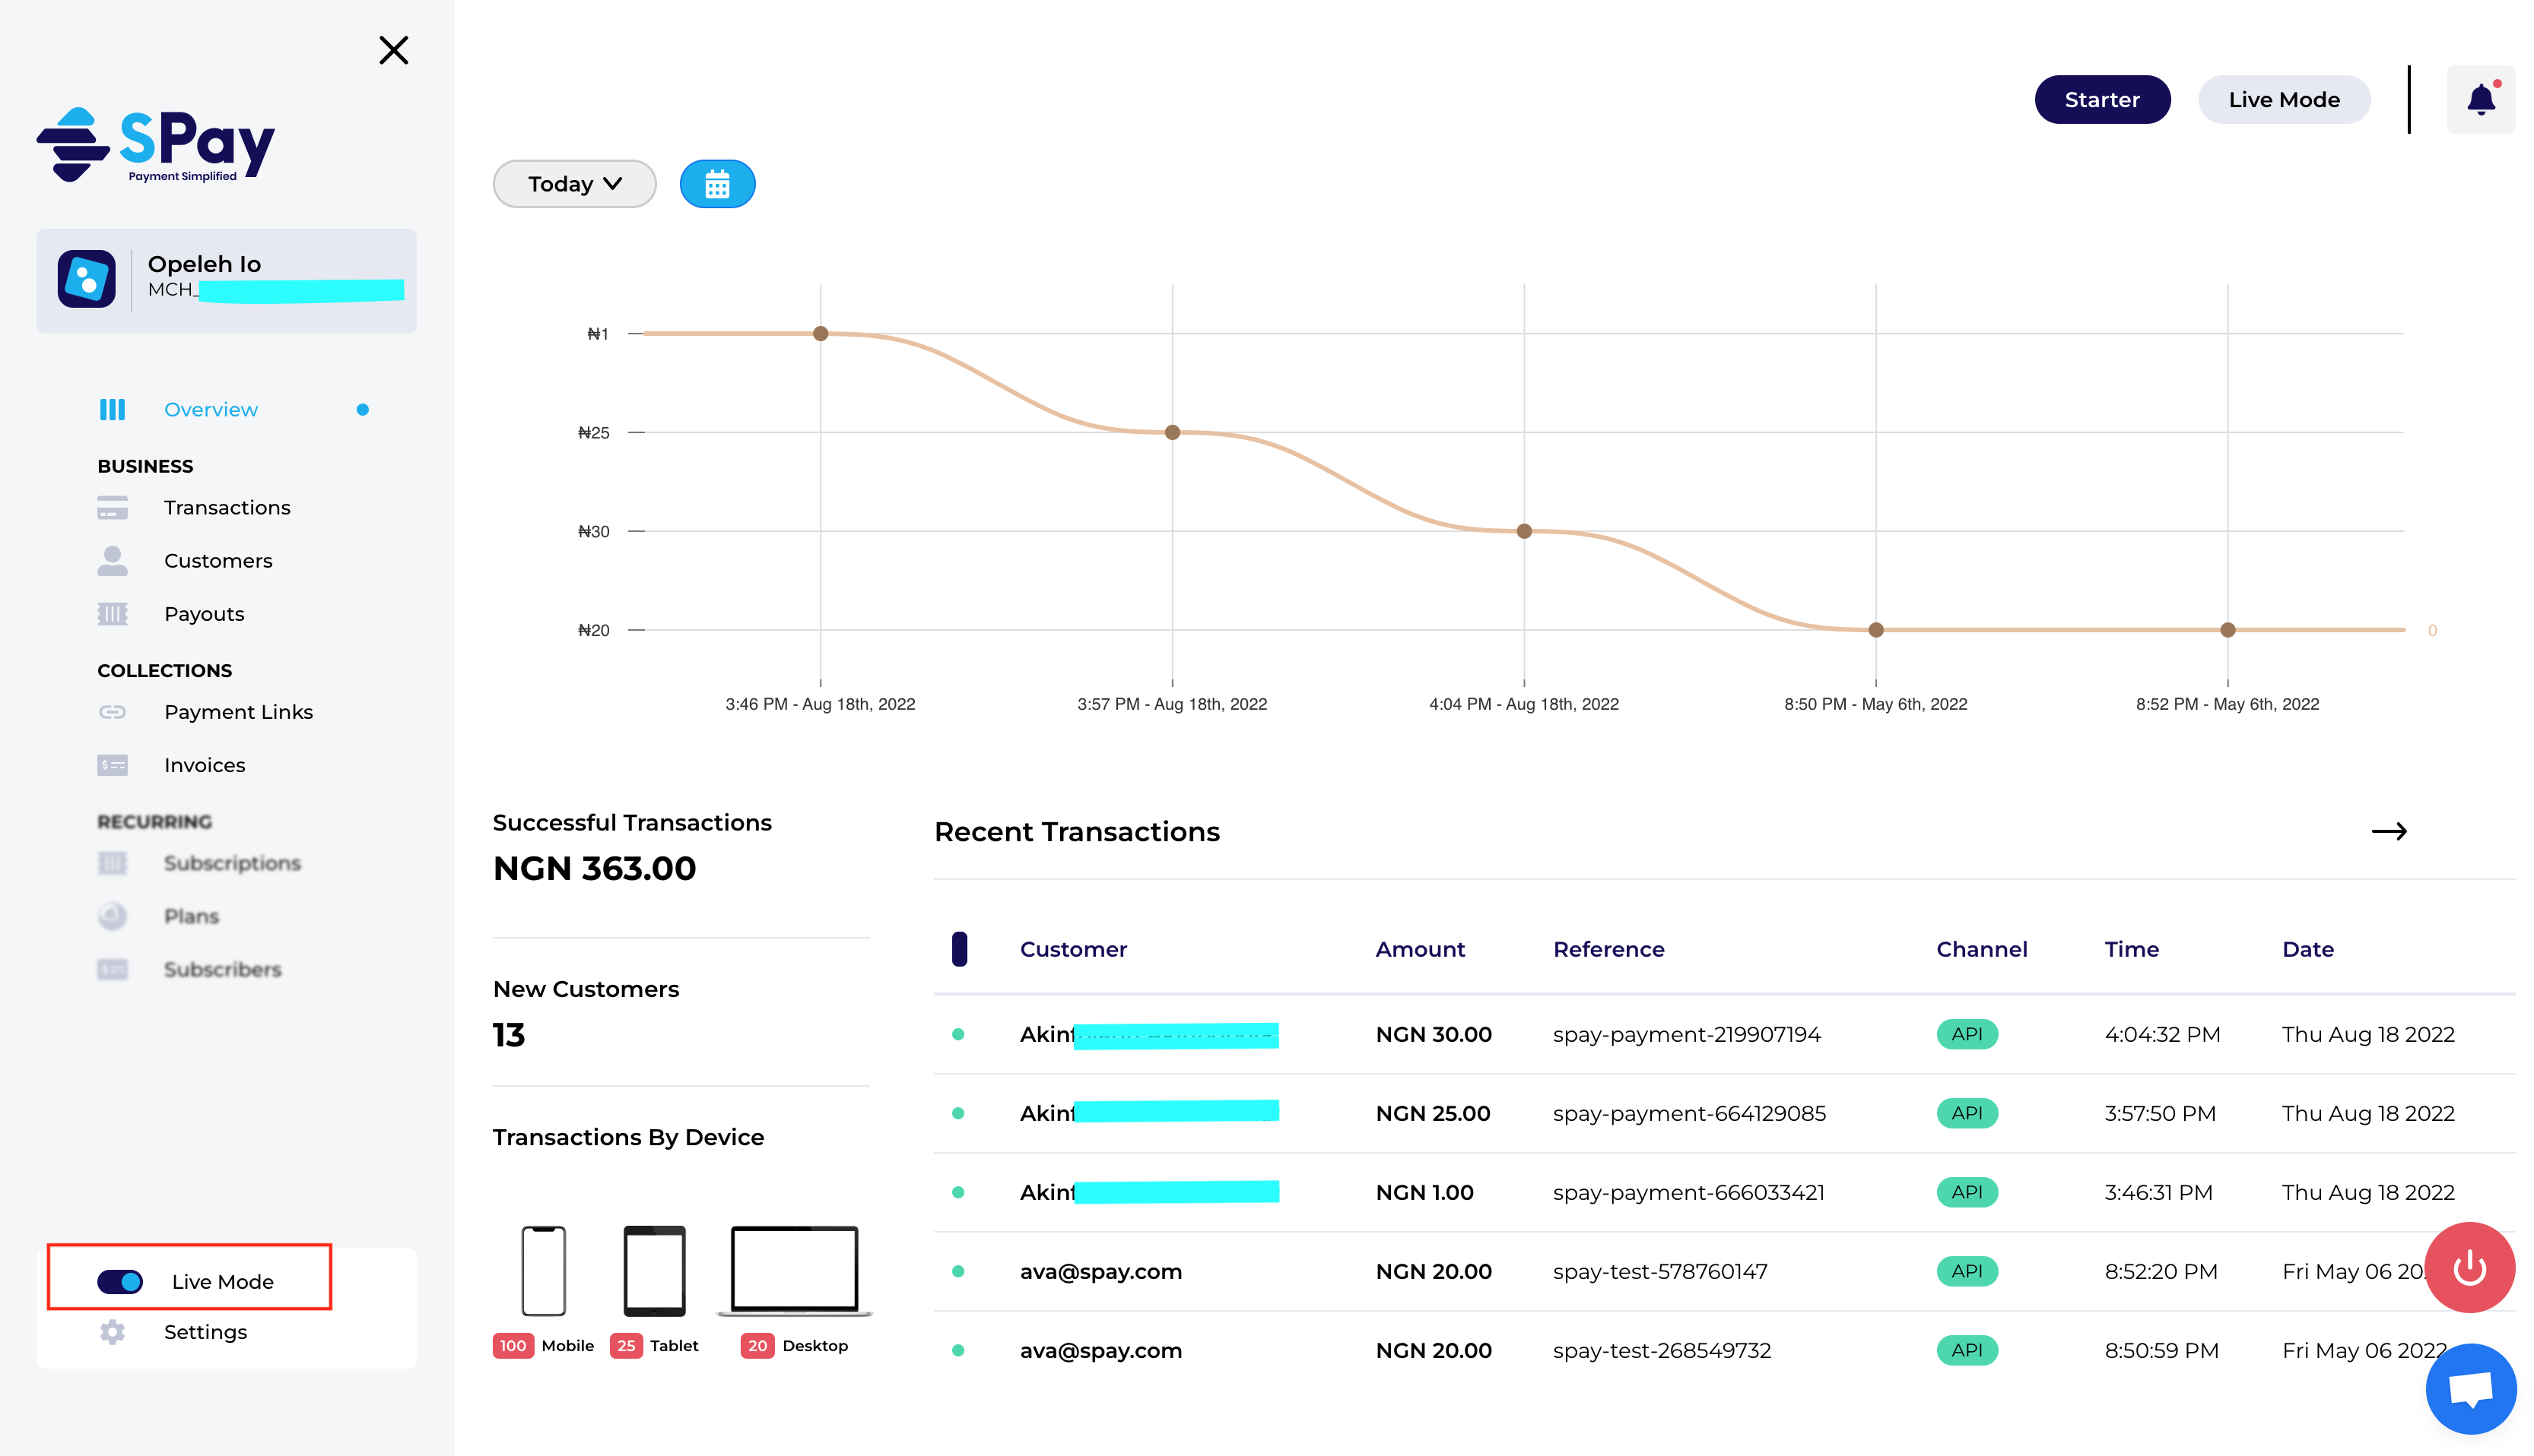Click chart point at 3:57 PM Aug 18th

[1172, 433]
